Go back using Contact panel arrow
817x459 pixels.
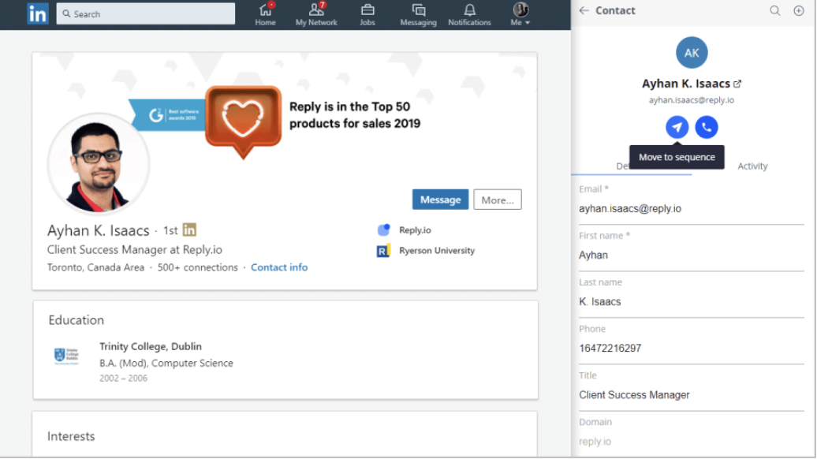[x=584, y=10]
